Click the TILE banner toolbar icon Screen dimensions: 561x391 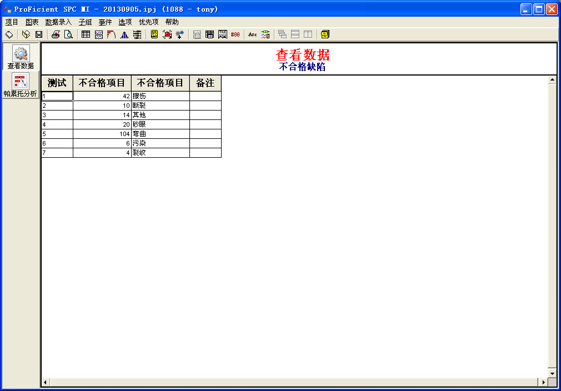point(223,34)
